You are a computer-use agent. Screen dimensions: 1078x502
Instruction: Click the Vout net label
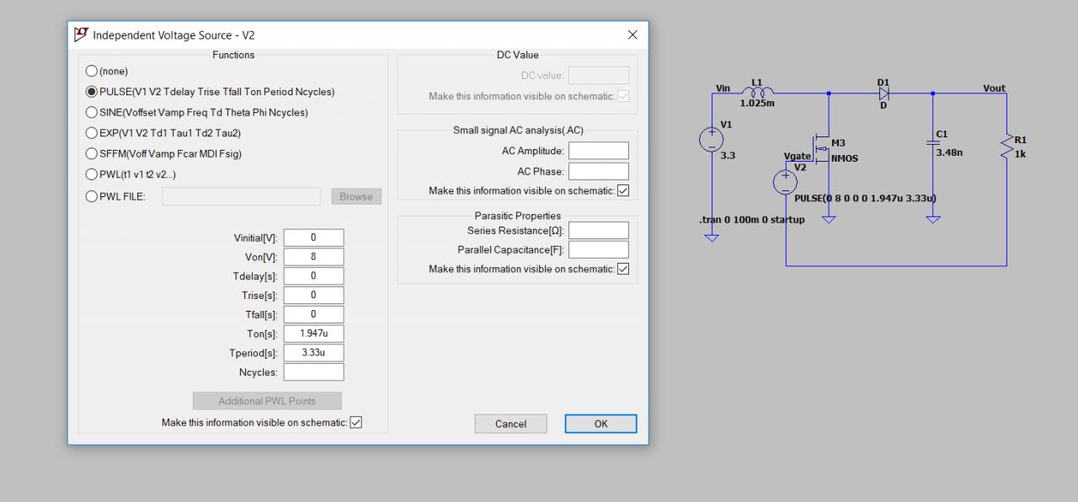[x=994, y=88]
